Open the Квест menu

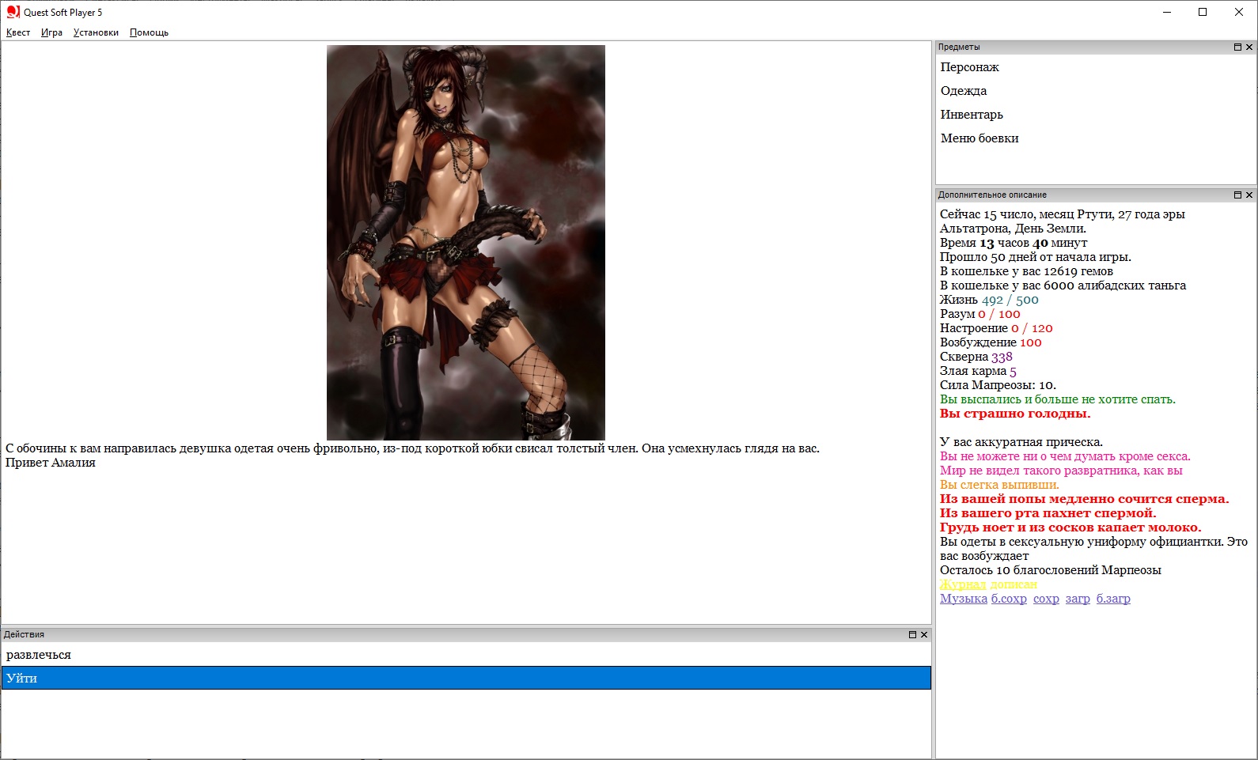tap(18, 32)
